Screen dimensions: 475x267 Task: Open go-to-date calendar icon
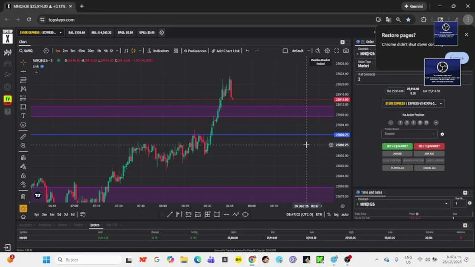pyautogui.click(x=83, y=214)
